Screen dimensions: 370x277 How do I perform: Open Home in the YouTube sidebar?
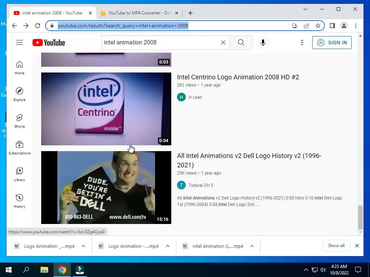[20, 68]
